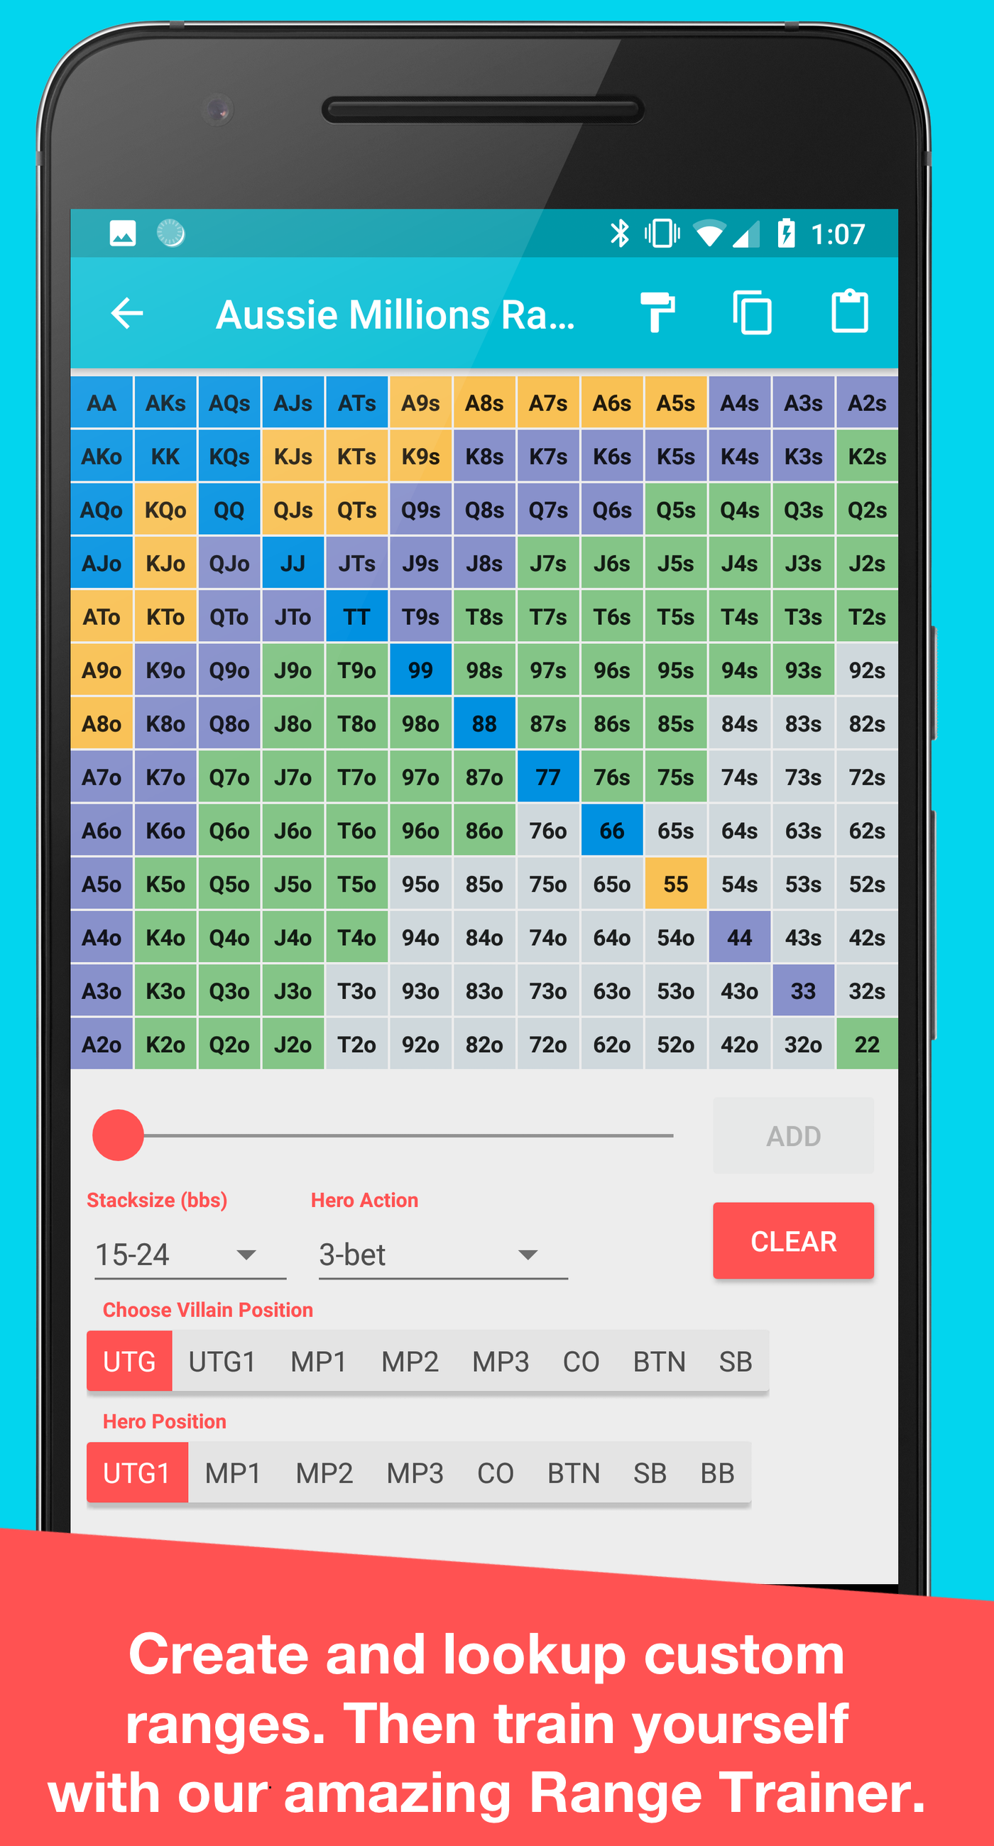Choose MP2 hero position
Viewport: 994px width, 1846px height.
click(324, 1473)
